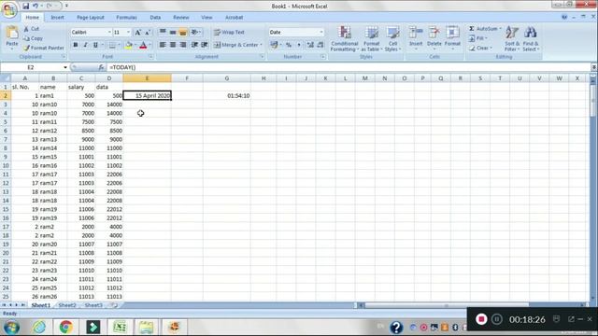
Task: Apply the fill color bucket
Action: (129, 45)
